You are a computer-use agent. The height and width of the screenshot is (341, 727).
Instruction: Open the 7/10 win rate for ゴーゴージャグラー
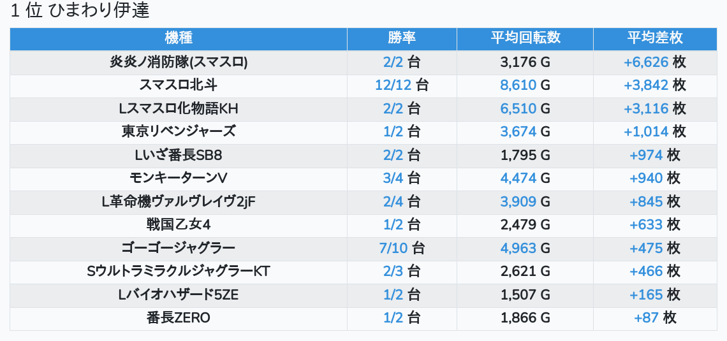(x=393, y=248)
